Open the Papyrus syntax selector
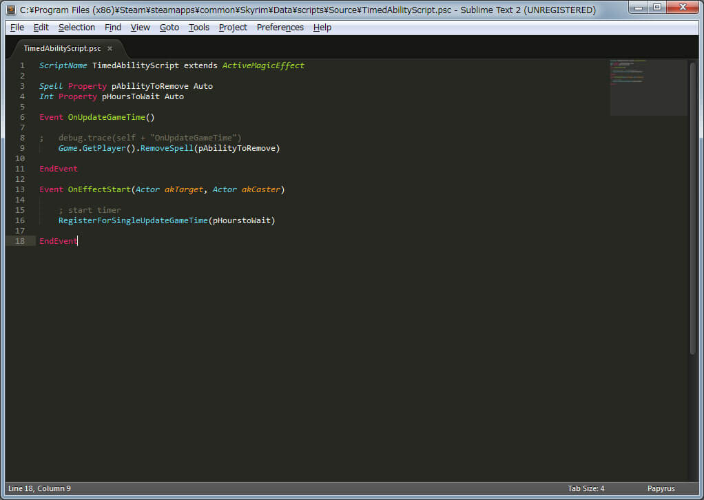Image resolution: width=704 pixels, height=500 pixels. [661, 489]
